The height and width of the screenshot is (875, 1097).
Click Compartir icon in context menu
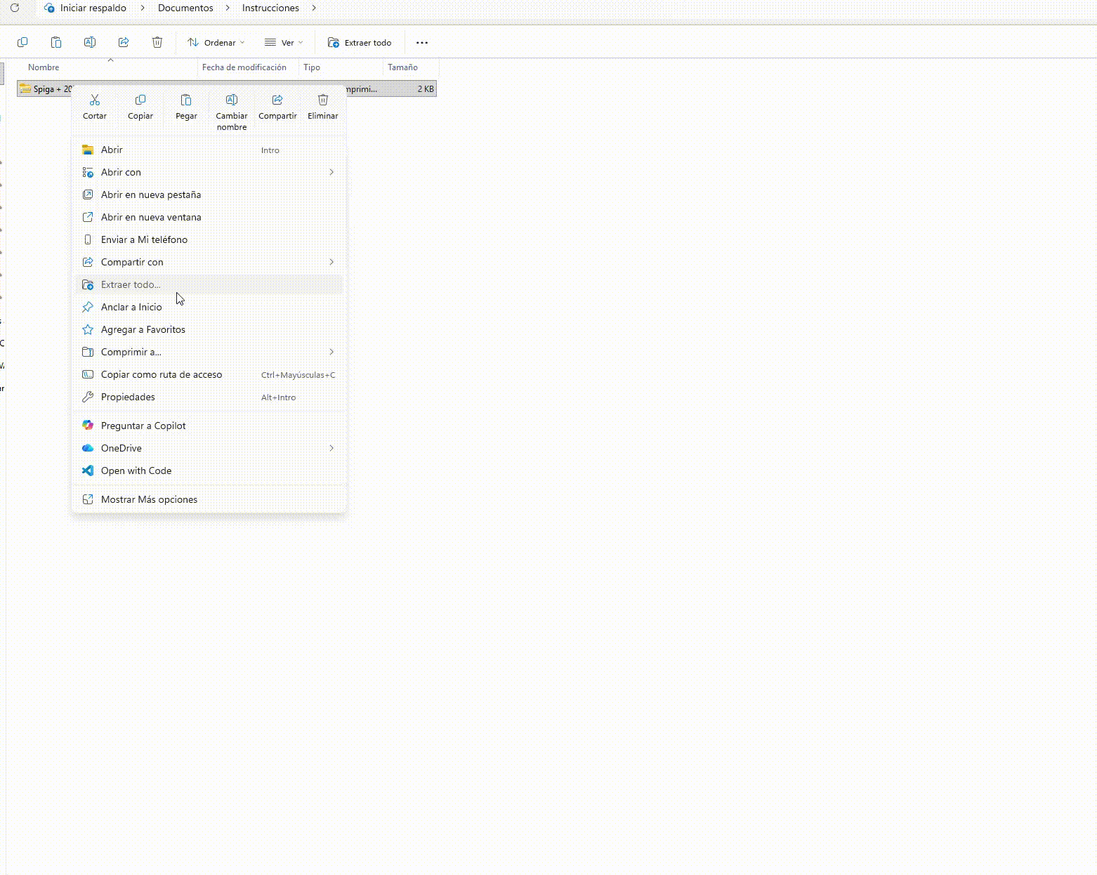277,100
